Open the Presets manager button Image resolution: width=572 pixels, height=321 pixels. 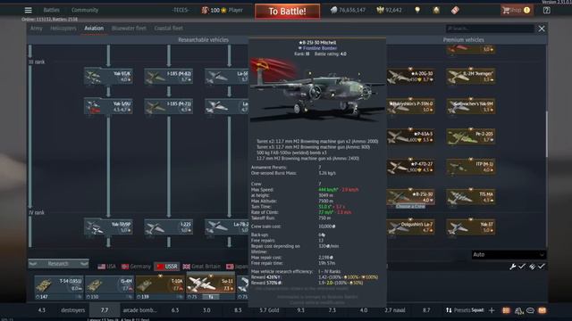point(458,310)
